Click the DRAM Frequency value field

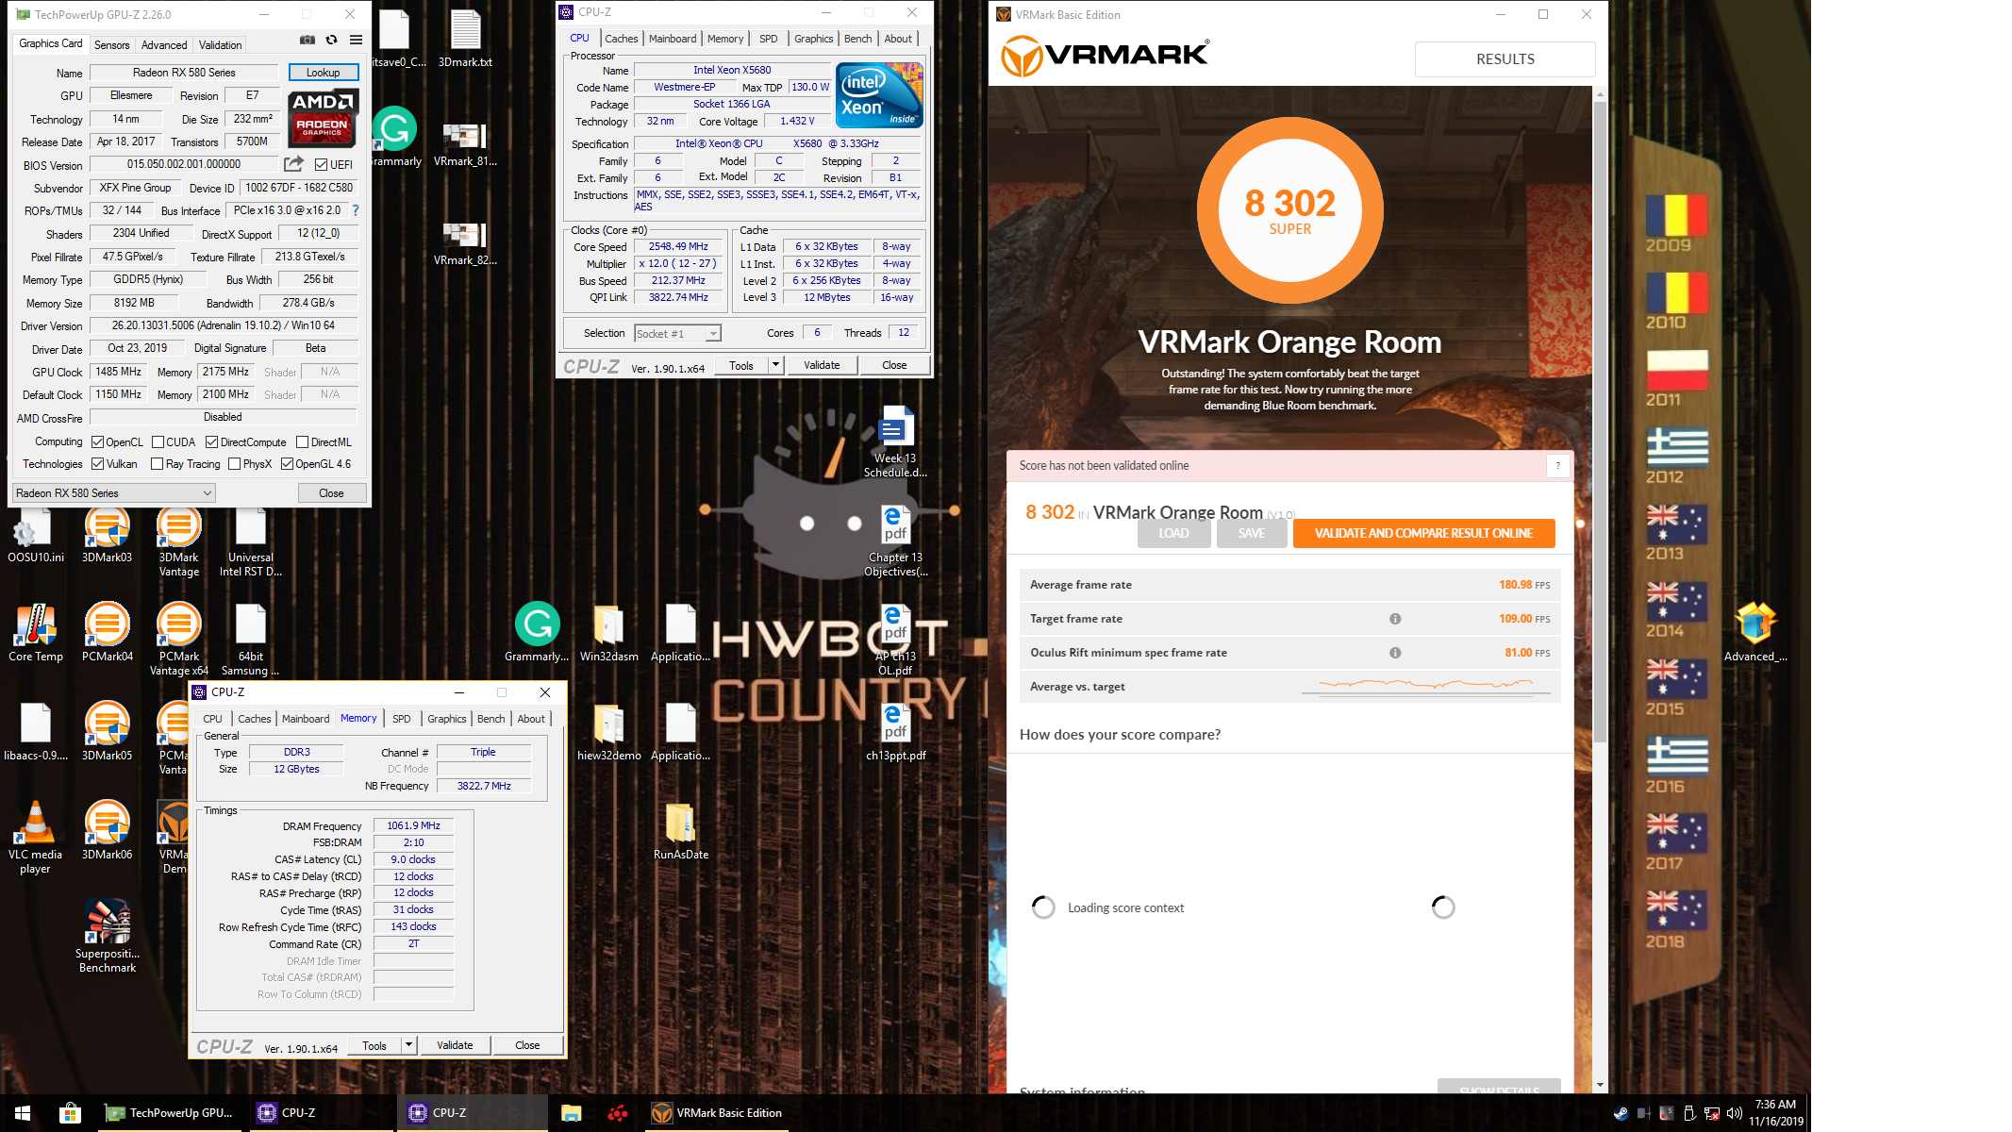pos(413,825)
